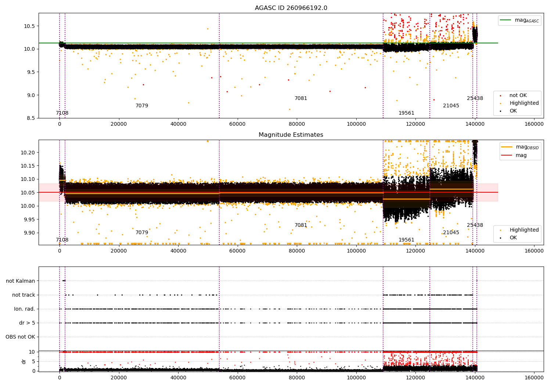The height and width of the screenshot is (386, 551).
Task: Click the 'dr > 5' axis label
Action: tap(27, 323)
